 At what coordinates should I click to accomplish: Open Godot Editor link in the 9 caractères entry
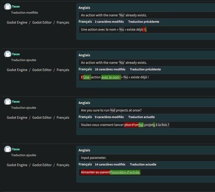coord(42,118)
